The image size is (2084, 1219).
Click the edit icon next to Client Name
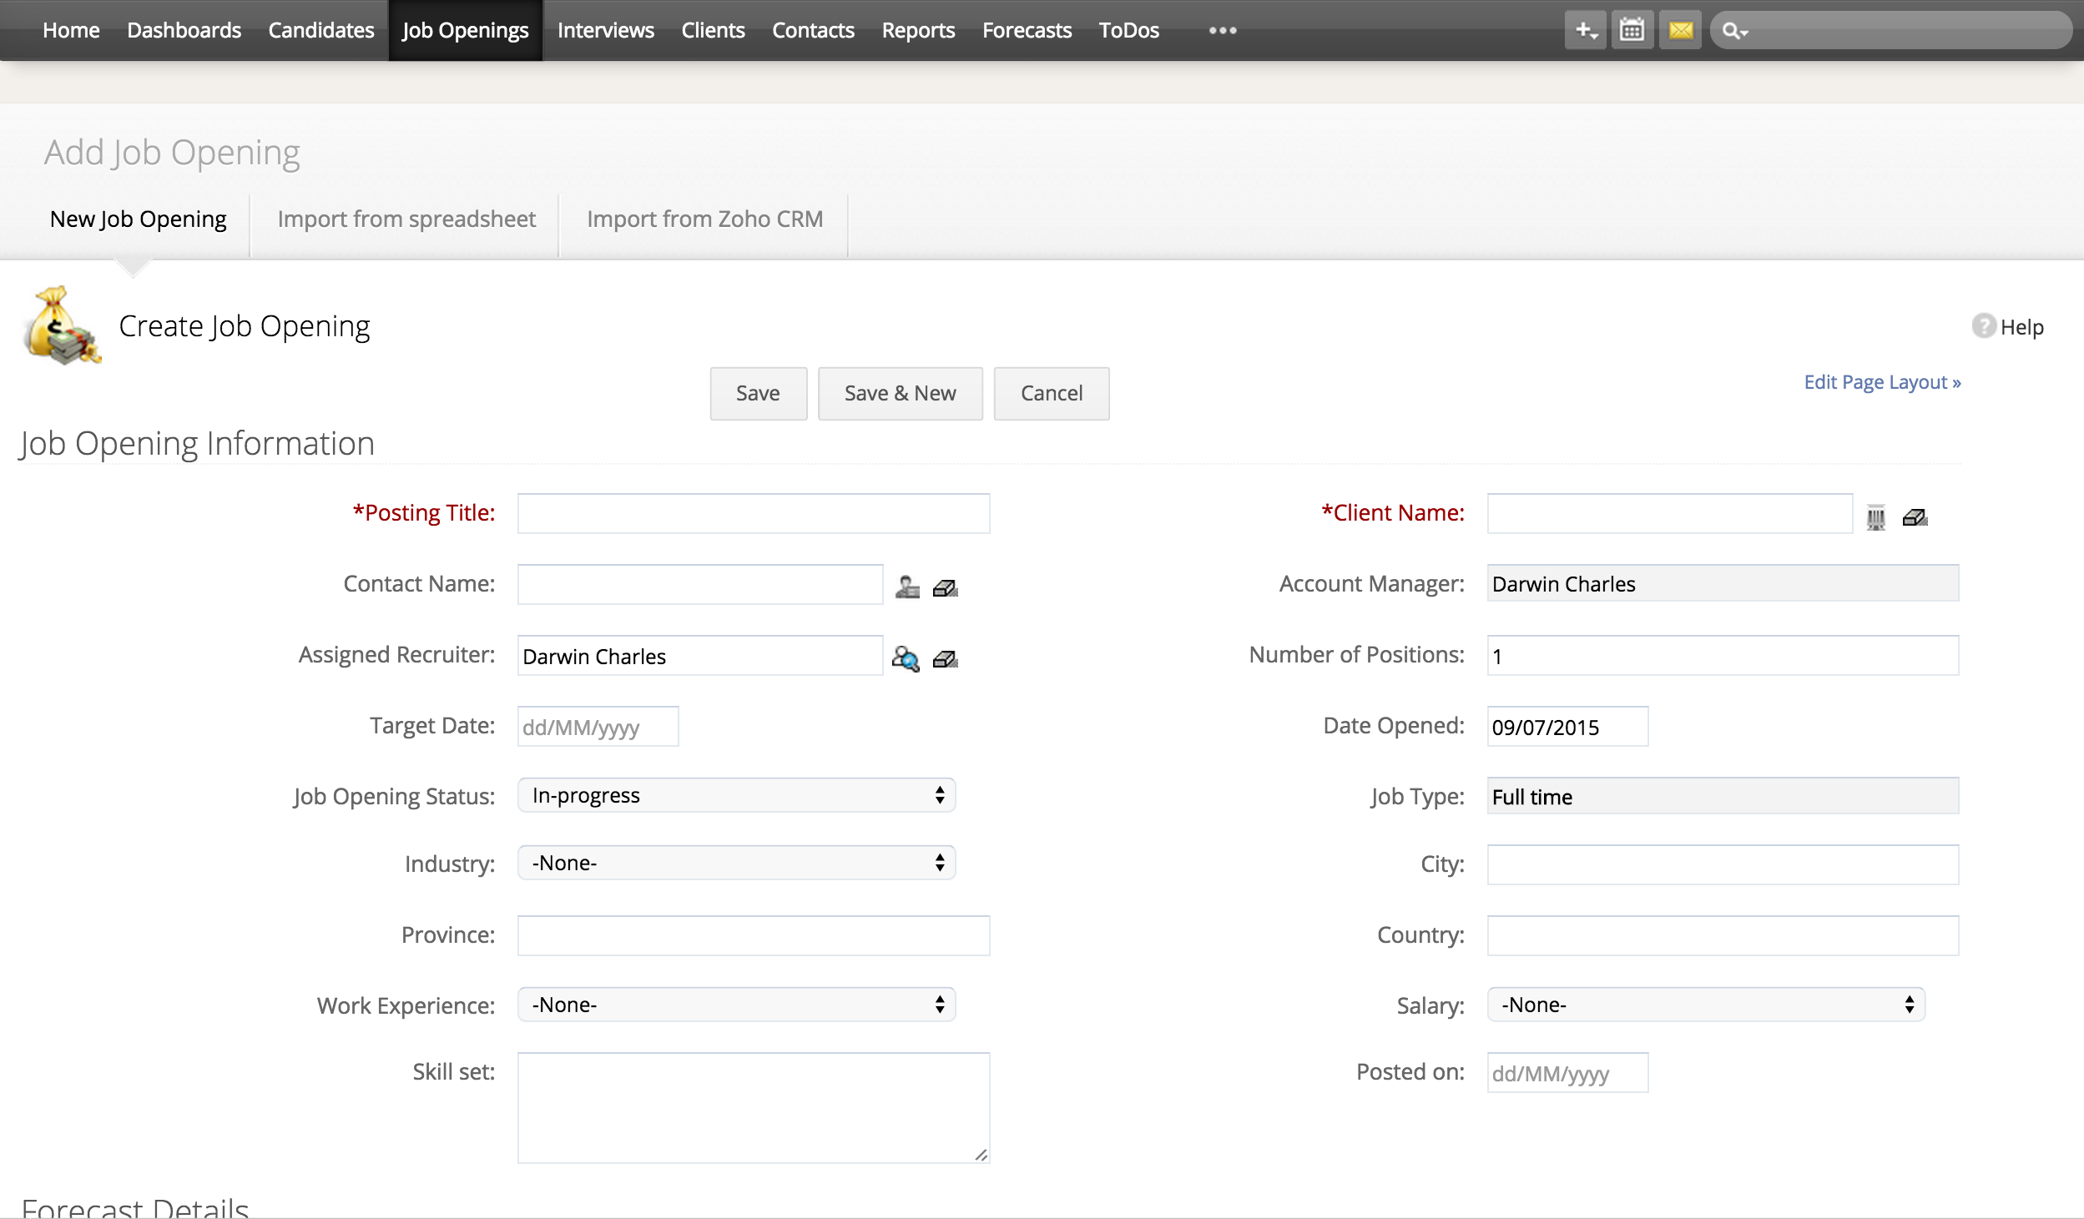tap(1915, 516)
